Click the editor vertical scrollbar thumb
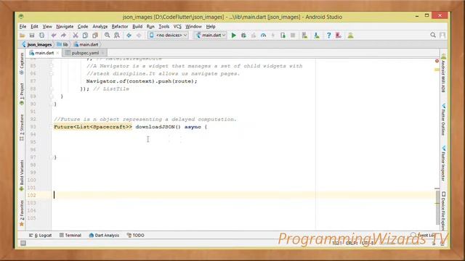 click(x=437, y=207)
